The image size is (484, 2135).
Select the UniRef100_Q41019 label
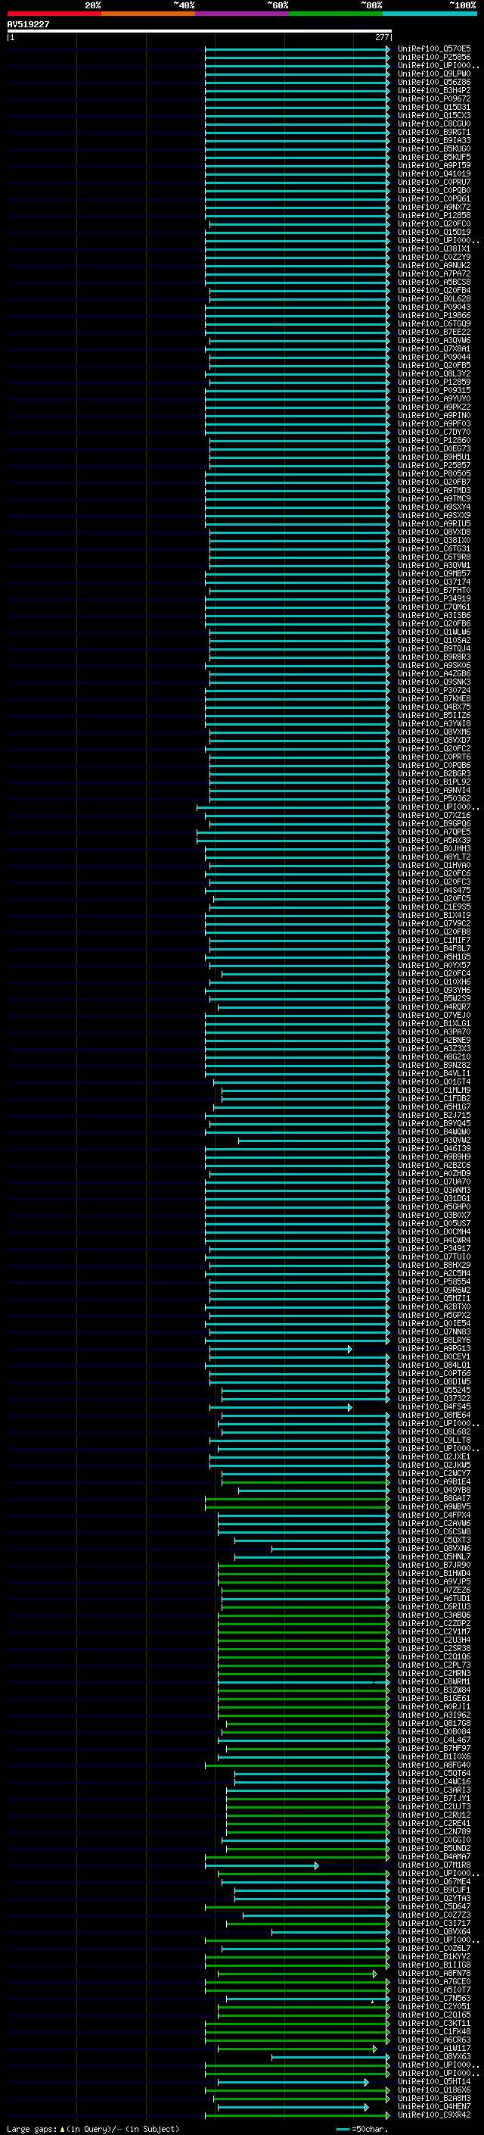tap(434, 174)
